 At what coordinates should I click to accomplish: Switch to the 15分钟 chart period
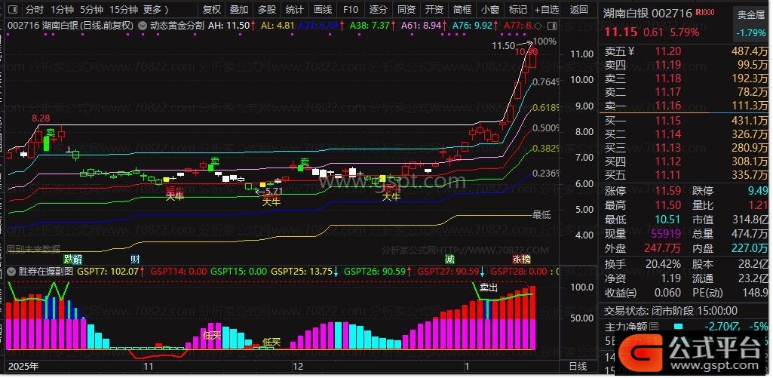[x=123, y=10]
